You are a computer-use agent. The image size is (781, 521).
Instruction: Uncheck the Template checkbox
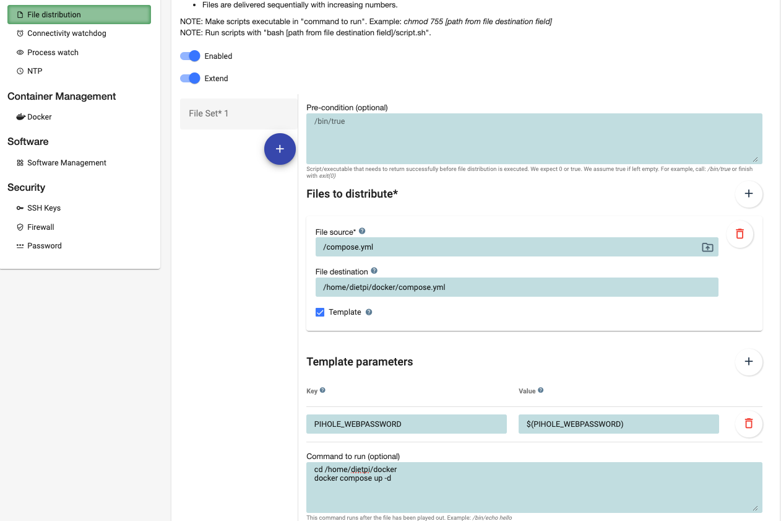[320, 312]
